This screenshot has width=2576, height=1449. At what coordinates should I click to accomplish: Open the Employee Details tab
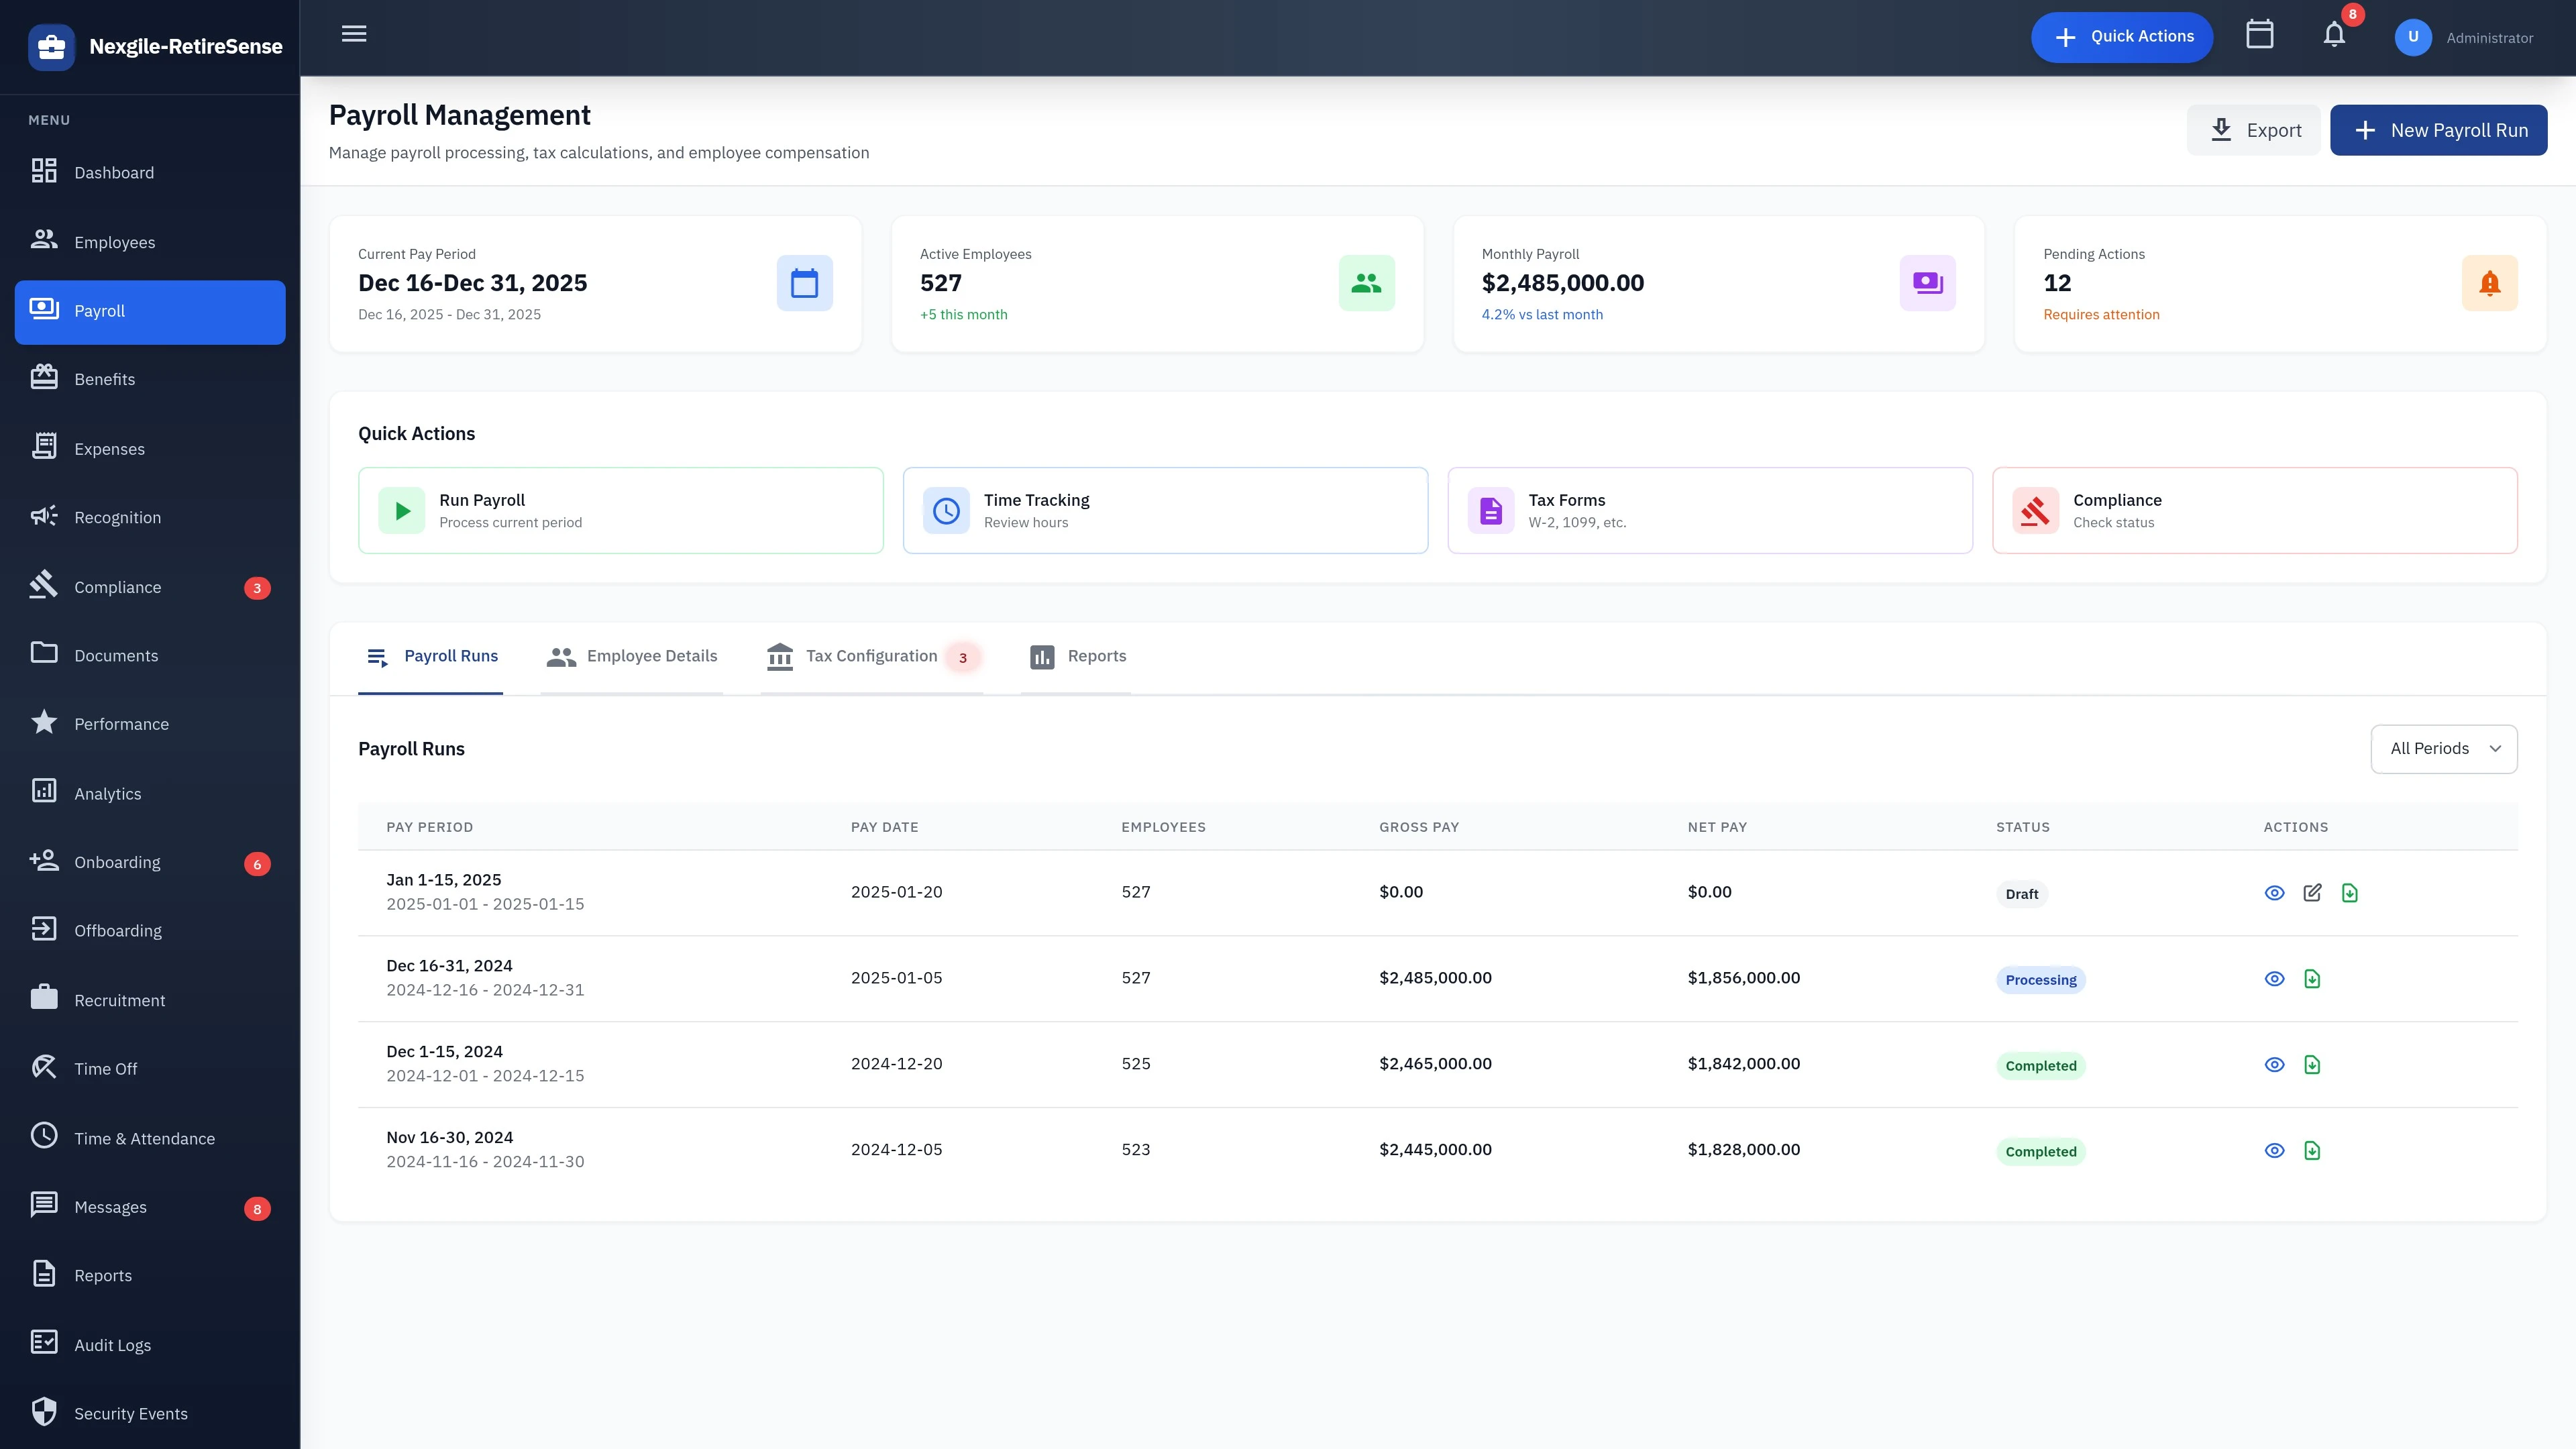631,656
